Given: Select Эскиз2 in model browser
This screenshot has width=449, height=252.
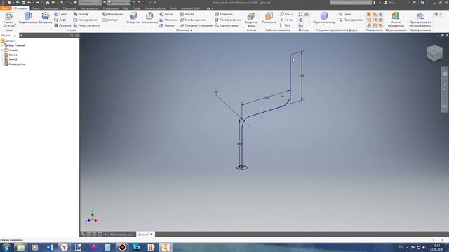Looking at the screenshot, I should (11, 59).
